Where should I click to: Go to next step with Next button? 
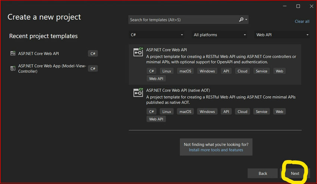(x=295, y=173)
